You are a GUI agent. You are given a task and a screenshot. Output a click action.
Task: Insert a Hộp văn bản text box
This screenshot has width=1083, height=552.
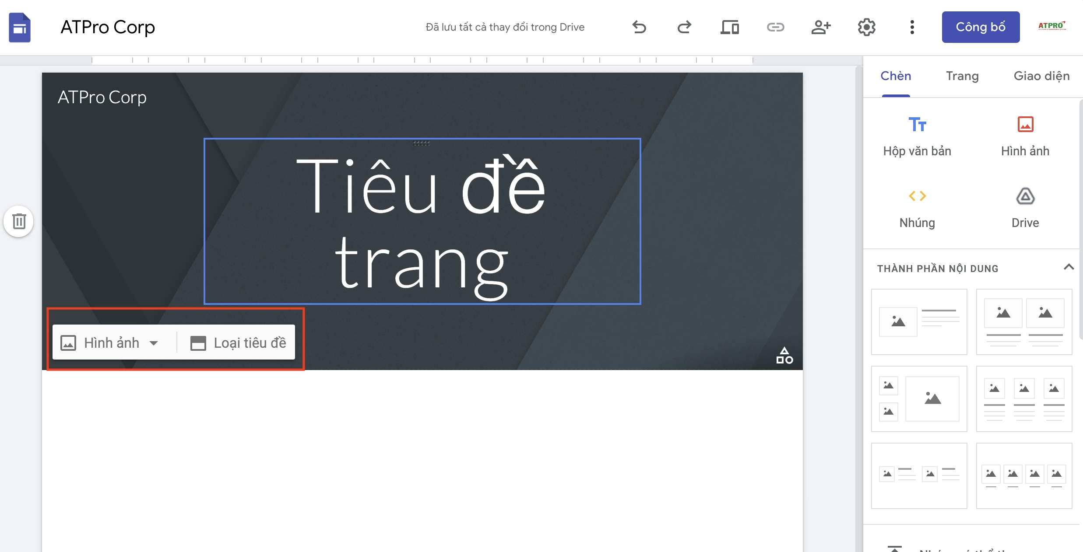click(917, 136)
